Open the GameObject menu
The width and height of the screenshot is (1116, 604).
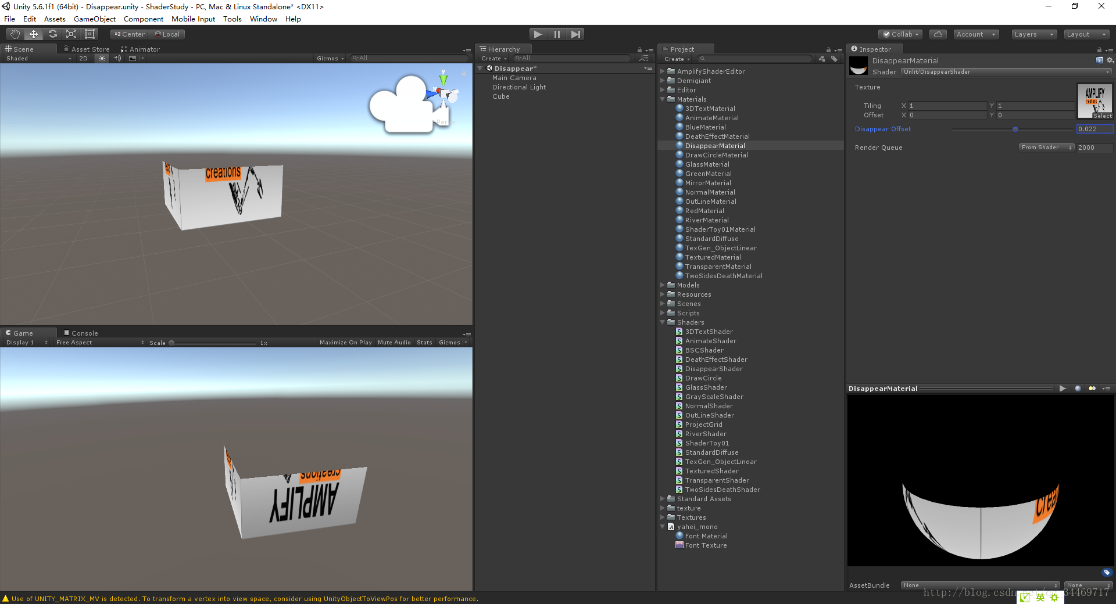[95, 19]
